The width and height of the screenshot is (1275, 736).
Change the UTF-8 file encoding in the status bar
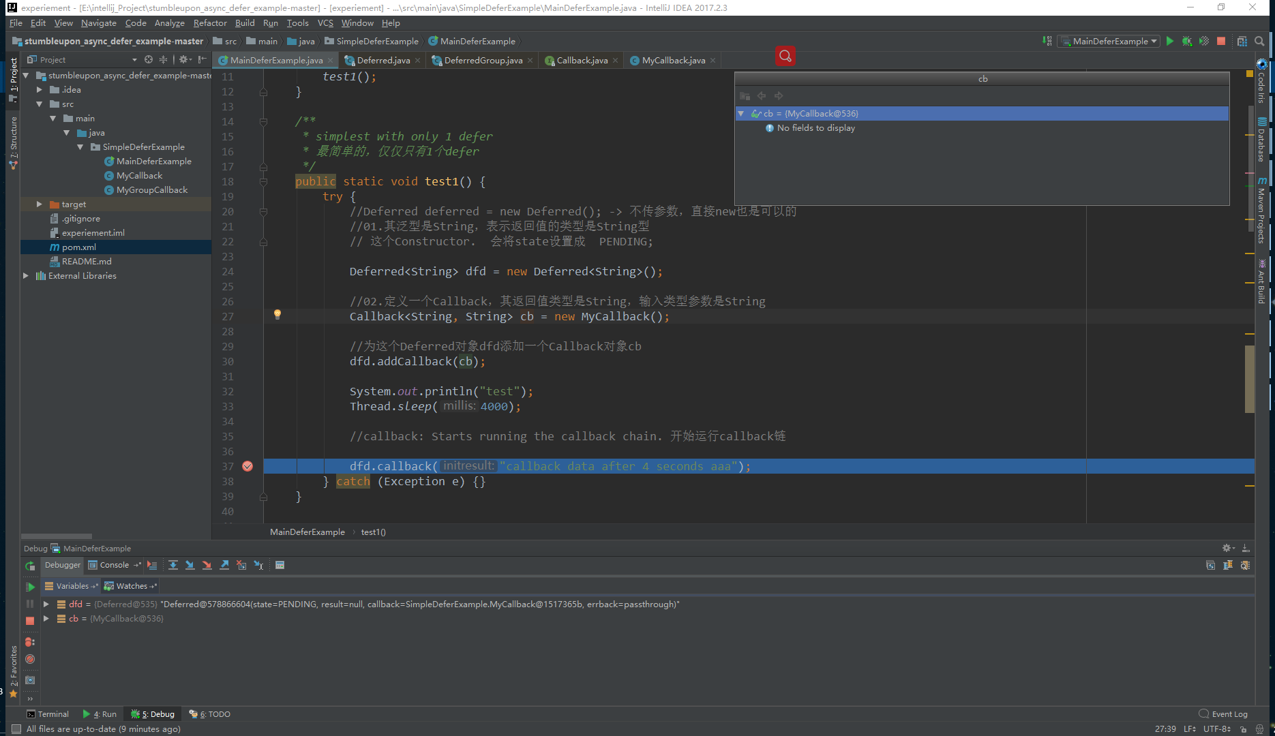point(1217,729)
